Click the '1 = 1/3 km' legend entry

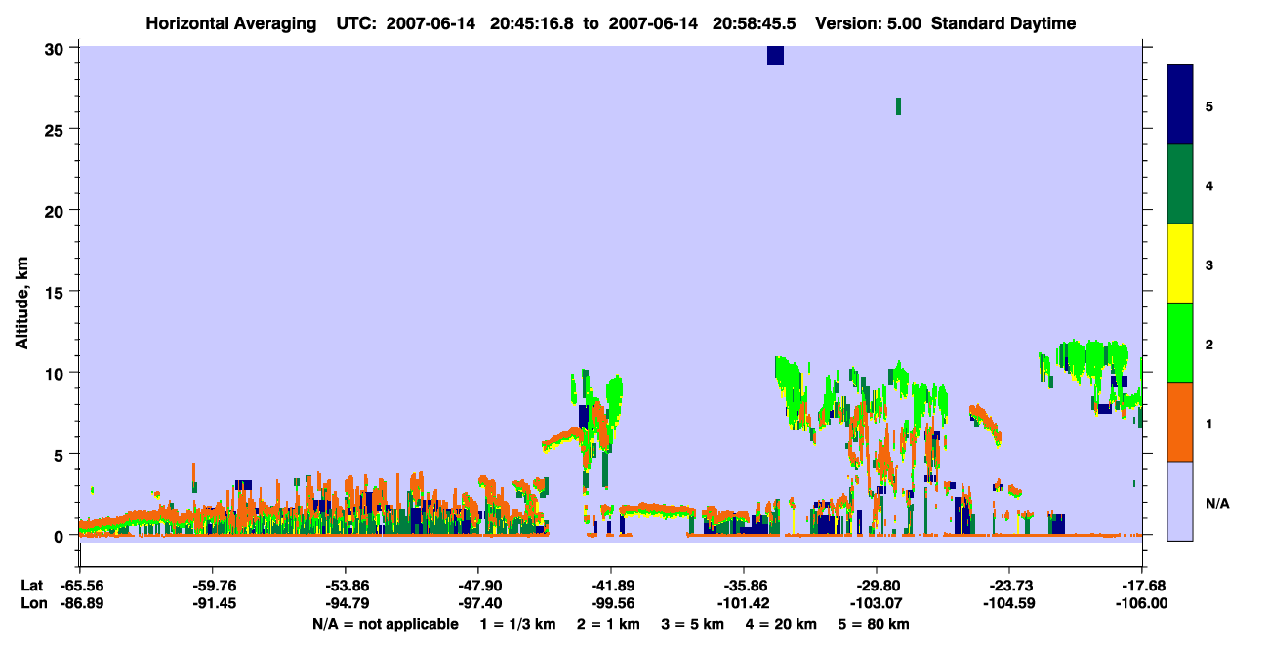point(519,624)
